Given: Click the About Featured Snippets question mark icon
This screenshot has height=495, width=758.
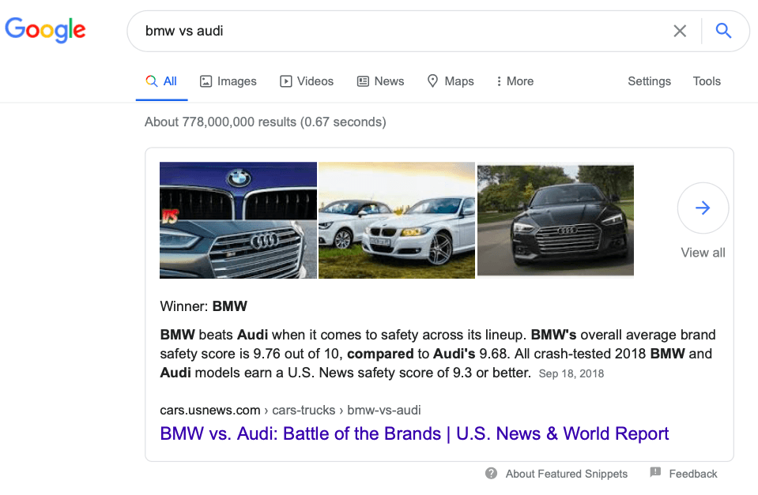Looking at the screenshot, I should coord(491,474).
